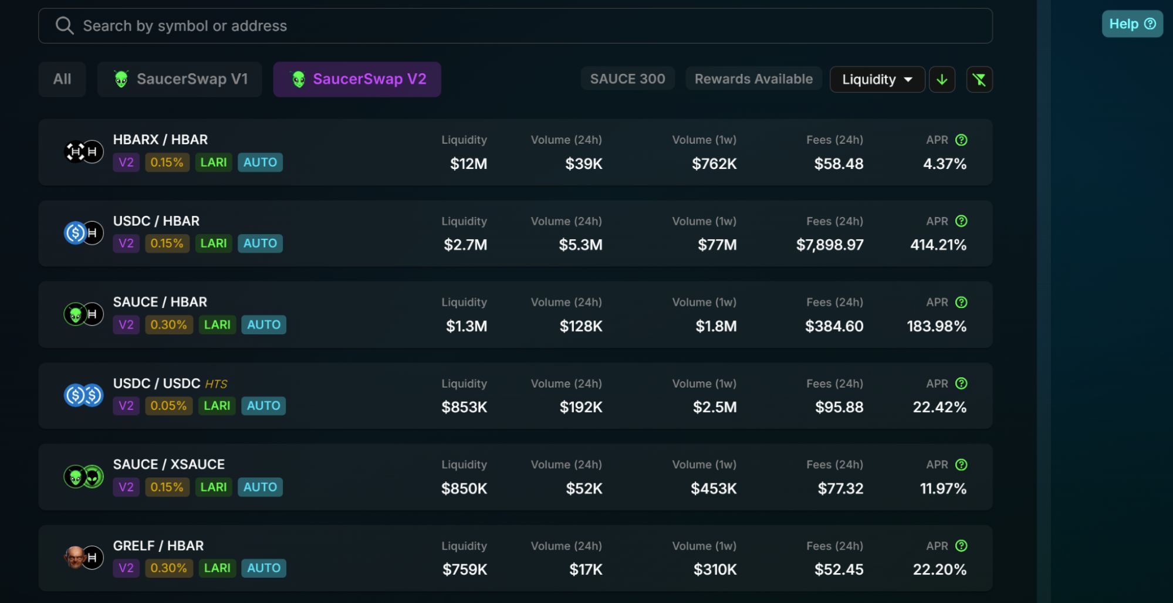Click the APR info icon for HBARX / HBAR
The image size is (1173, 603).
click(x=961, y=140)
